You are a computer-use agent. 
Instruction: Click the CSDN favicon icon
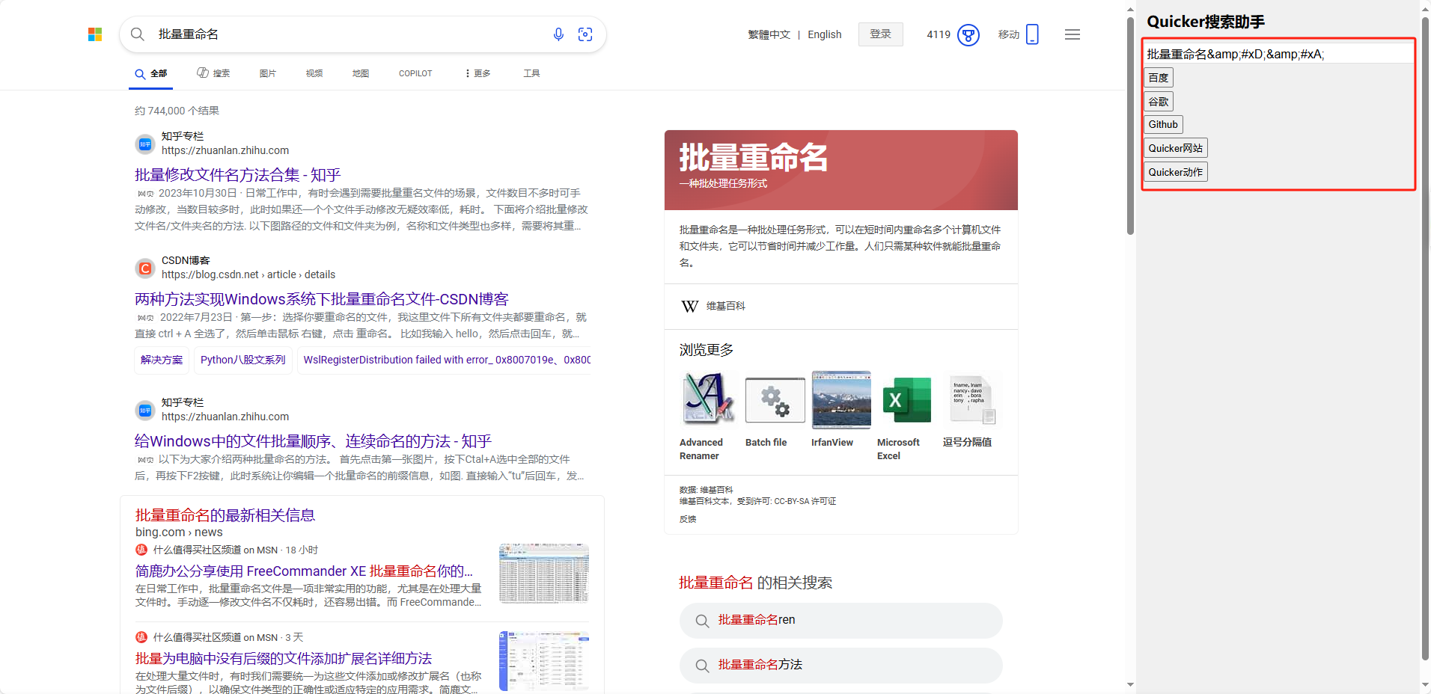(145, 268)
